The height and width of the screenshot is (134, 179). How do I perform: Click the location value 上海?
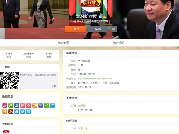(x=81, y=65)
